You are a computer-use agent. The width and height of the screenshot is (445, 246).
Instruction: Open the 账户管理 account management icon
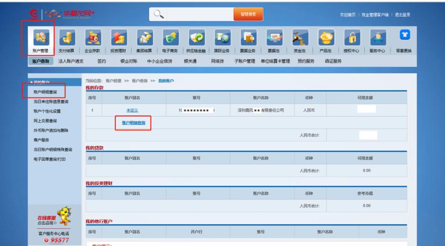point(41,37)
